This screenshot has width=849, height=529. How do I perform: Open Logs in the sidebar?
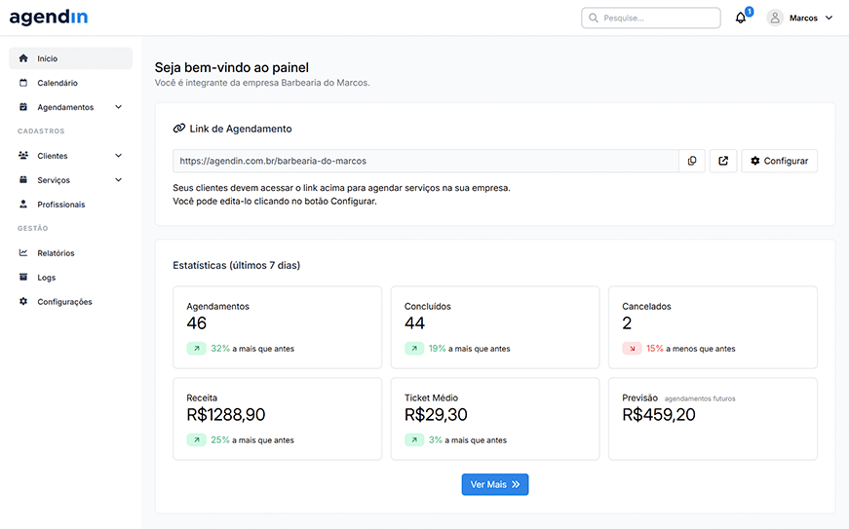click(70, 277)
